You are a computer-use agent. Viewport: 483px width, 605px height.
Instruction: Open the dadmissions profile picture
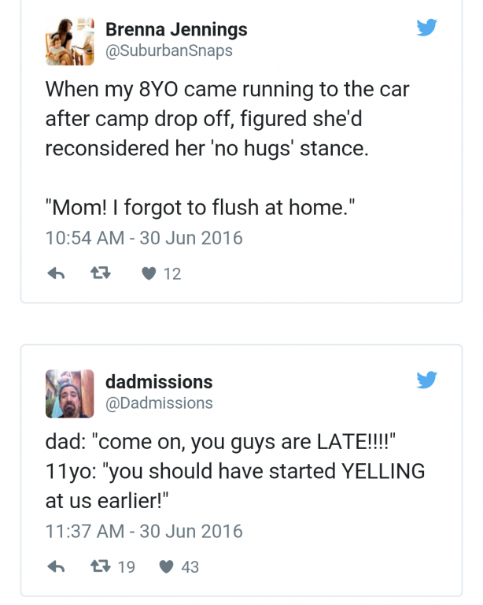coord(70,393)
